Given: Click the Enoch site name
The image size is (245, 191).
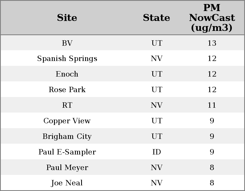Looking at the screenshot, I should click(x=67, y=74).
